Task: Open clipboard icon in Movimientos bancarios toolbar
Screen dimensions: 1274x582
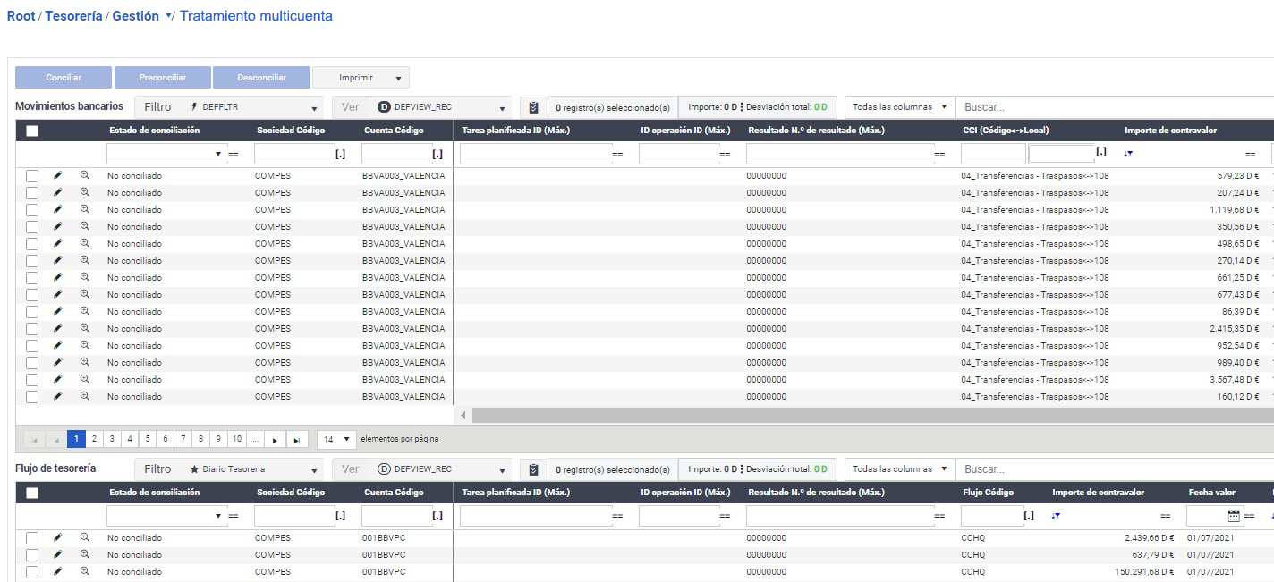Action: pos(534,107)
